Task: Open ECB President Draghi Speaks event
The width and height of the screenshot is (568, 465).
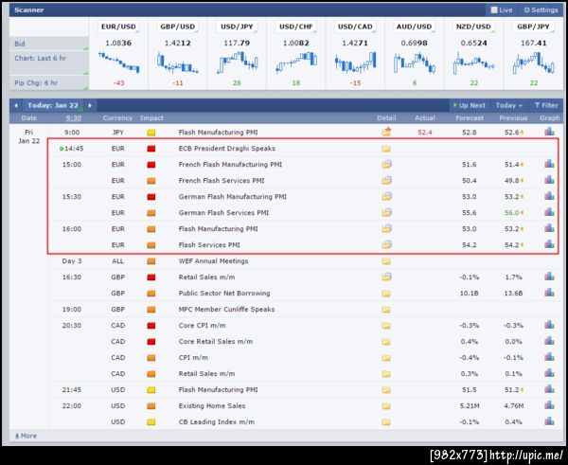Action: [227, 149]
